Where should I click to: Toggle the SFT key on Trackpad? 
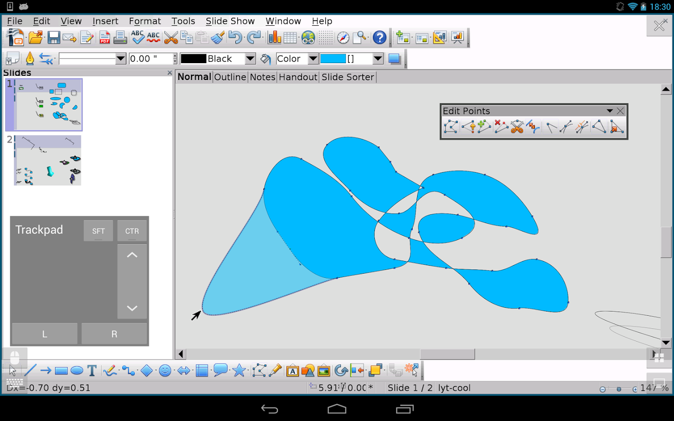pos(98,231)
